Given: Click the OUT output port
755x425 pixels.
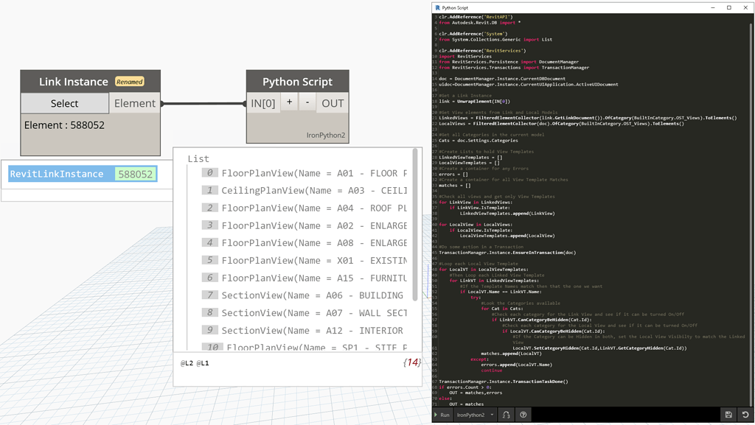Looking at the screenshot, I should point(332,103).
